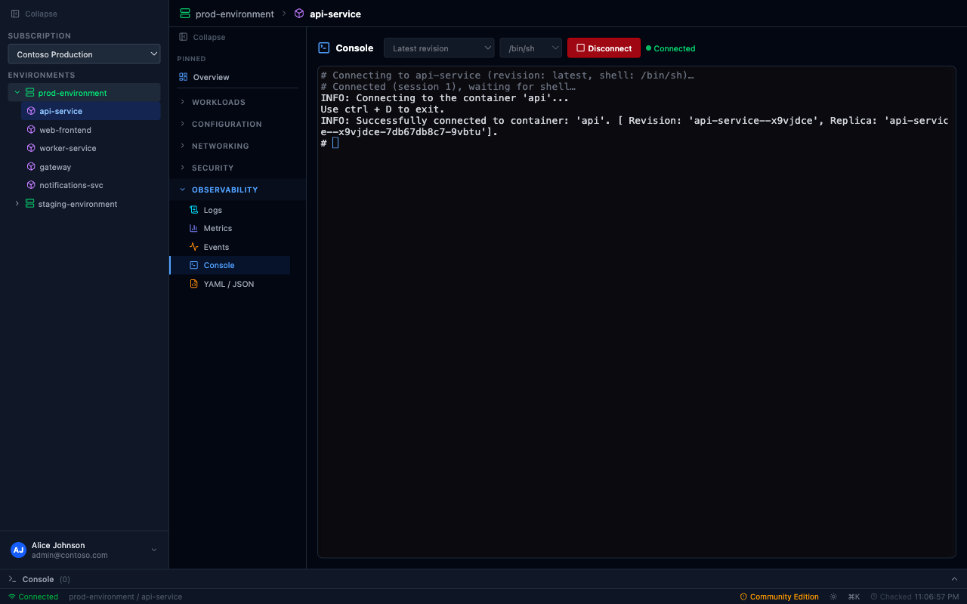The height and width of the screenshot is (604, 967).
Task: Click the Disconnect button
Action: pyautogui.click(x=604, y=48)
